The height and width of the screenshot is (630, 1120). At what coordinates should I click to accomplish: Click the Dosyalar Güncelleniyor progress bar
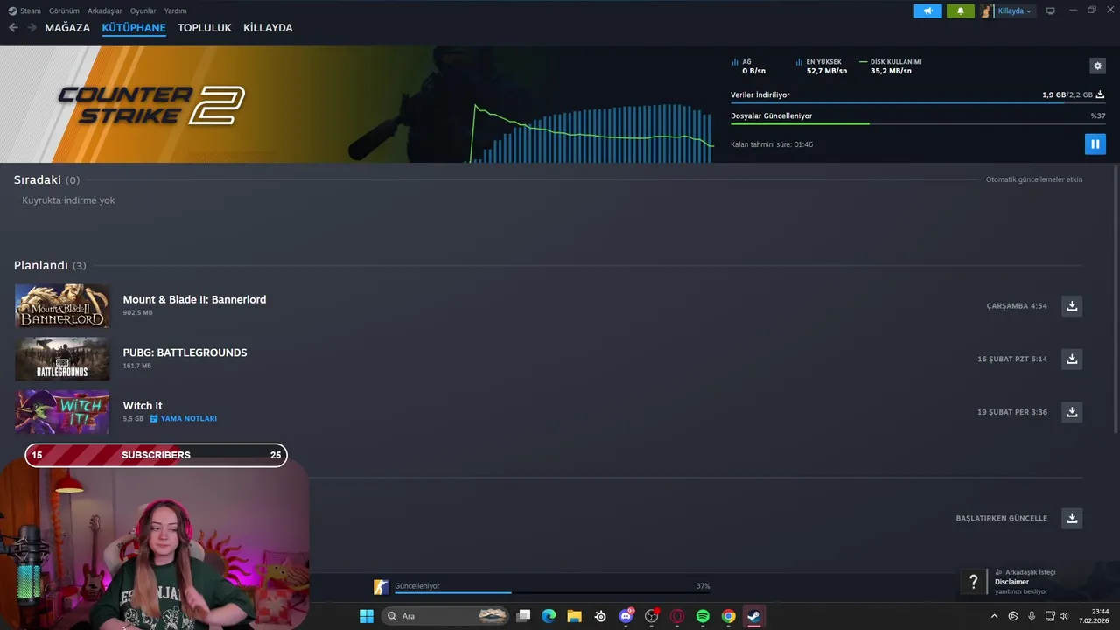(918, 123)
